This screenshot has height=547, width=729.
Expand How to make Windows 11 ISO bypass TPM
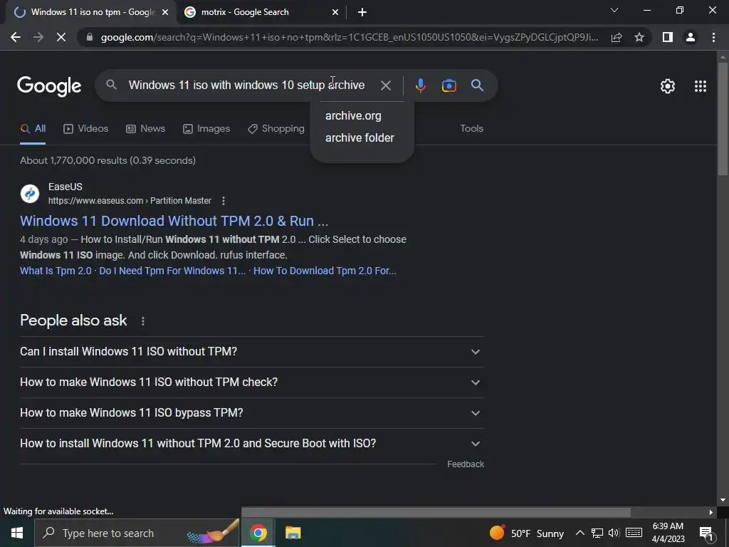251,413
